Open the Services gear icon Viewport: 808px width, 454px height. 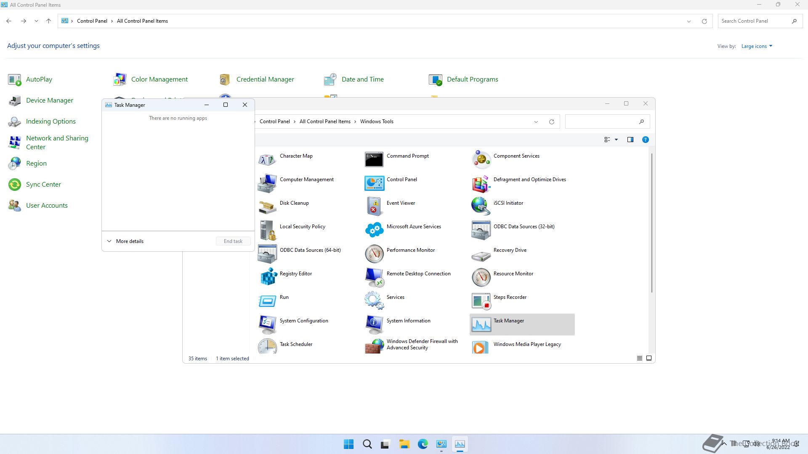374,301
